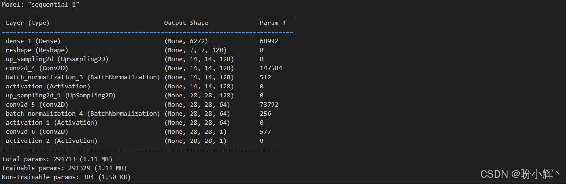Select the "batch_normalization_3 (BatchNormalization)" layer name
Viewport: 566px width, 184px height.
tap(83, 77)
